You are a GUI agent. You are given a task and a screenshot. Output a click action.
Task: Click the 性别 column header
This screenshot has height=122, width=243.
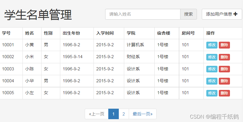coord(48,33)
